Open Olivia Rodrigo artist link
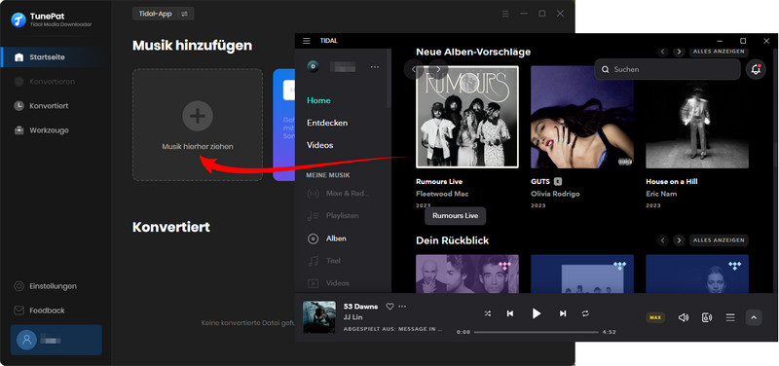Image resolution: width=779 pixels, height=366 pixels. coord(555,194)
